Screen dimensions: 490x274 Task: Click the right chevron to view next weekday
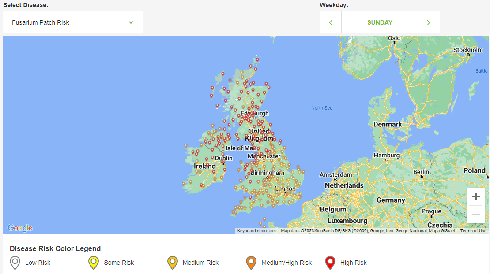(x=428, y=22)
